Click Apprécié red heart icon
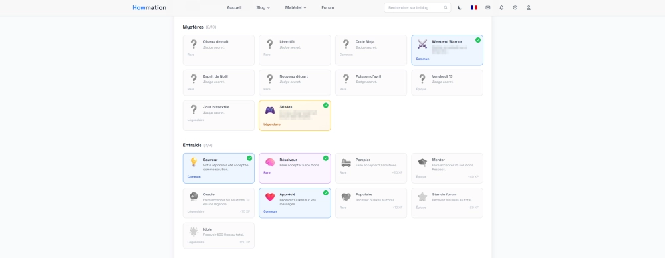 tap(270, 197)
